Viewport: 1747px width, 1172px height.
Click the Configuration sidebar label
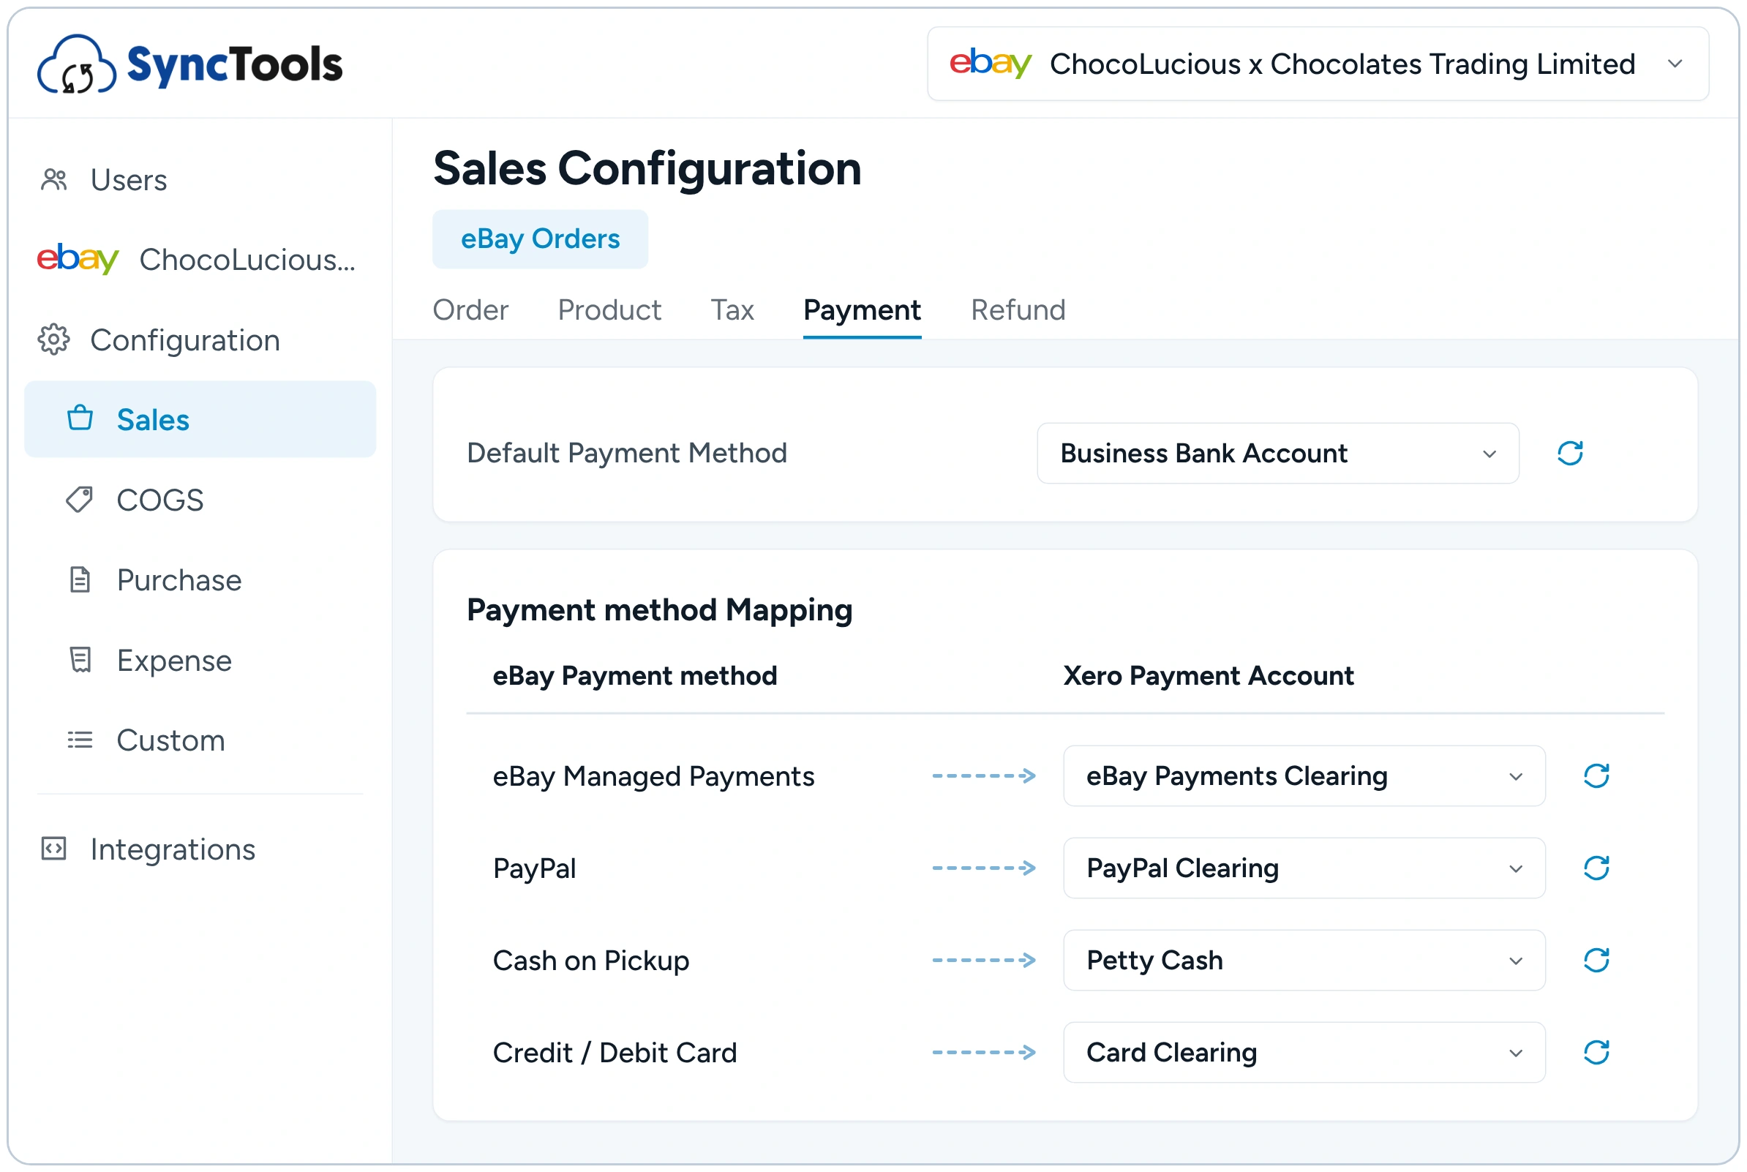(185, 341)
